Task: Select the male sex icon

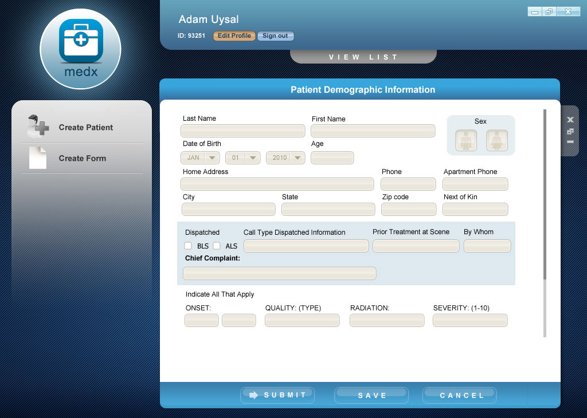Action: tap(466, 140)
